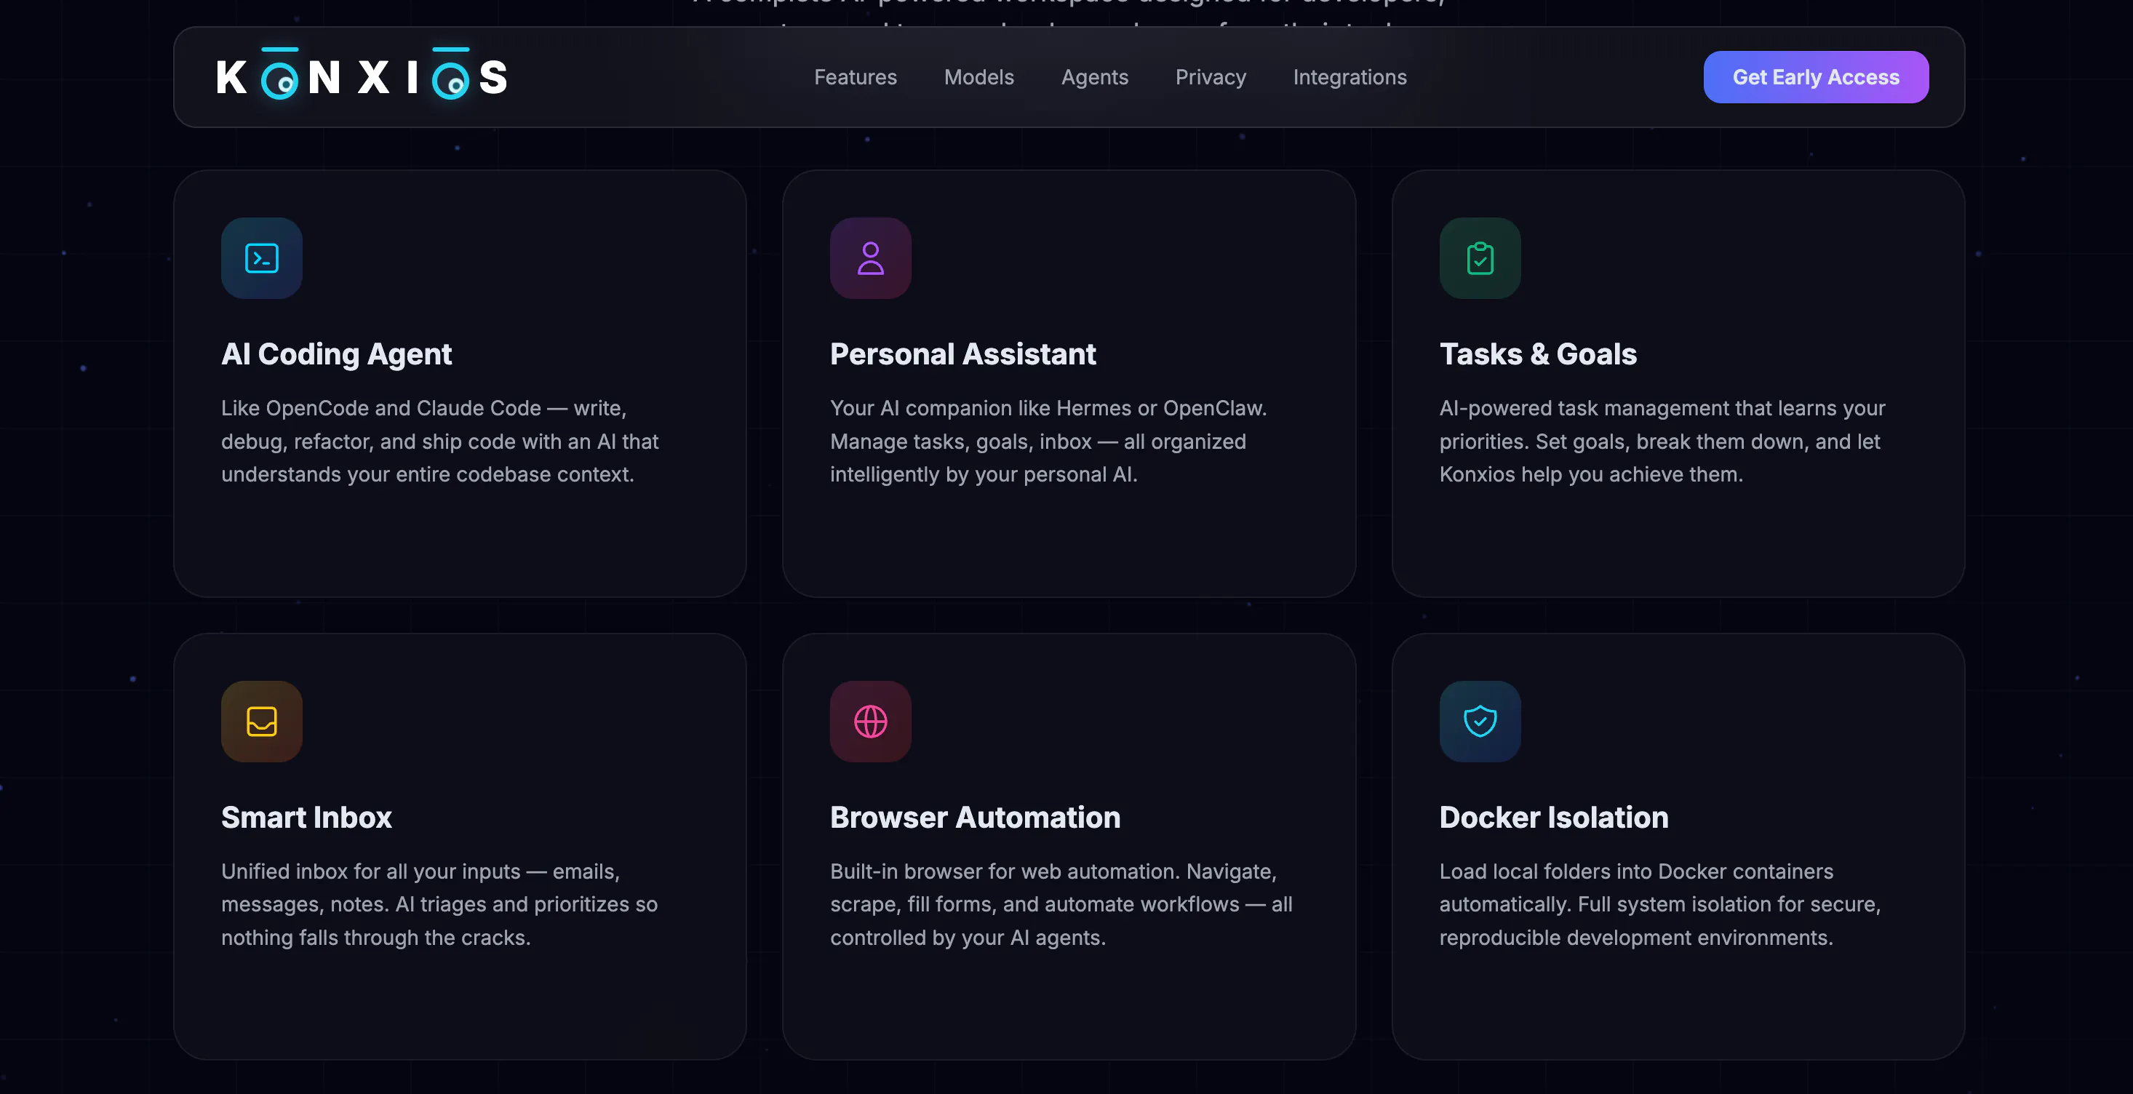The image size is (2133, 1094).
Task: Click the text "controlled by your AI agents."
Action: [x=968, y=938]
